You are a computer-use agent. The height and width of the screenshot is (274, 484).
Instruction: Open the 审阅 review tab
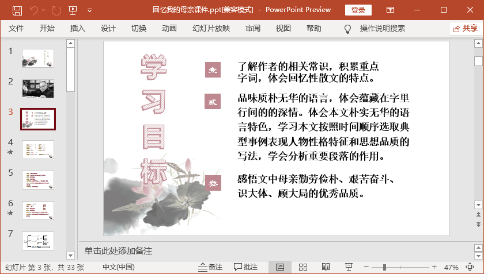click(253, 28)
